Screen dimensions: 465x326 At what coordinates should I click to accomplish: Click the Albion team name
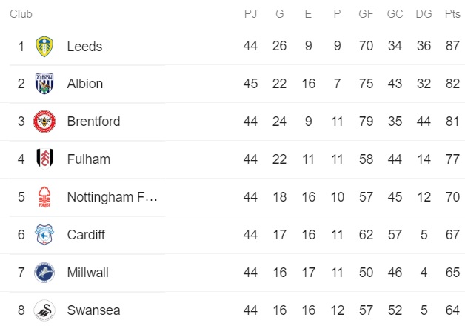coord(84,84)
